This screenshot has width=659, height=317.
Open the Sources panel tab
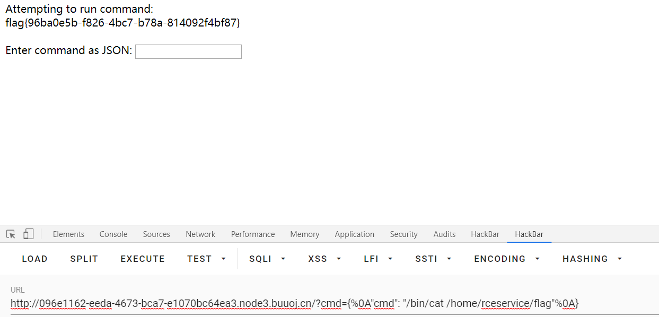coord(156,234)
